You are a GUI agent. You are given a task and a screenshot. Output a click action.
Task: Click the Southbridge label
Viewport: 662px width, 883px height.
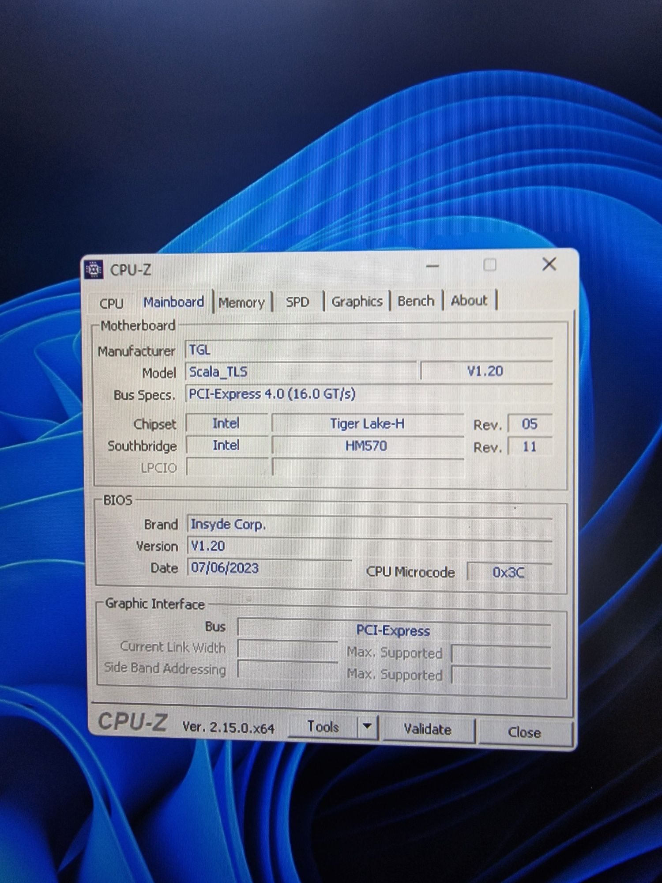[x=142, y=446]
